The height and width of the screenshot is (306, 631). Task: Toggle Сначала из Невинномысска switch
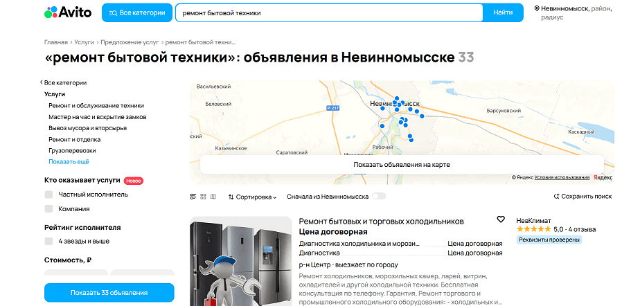tap(378, 197)
